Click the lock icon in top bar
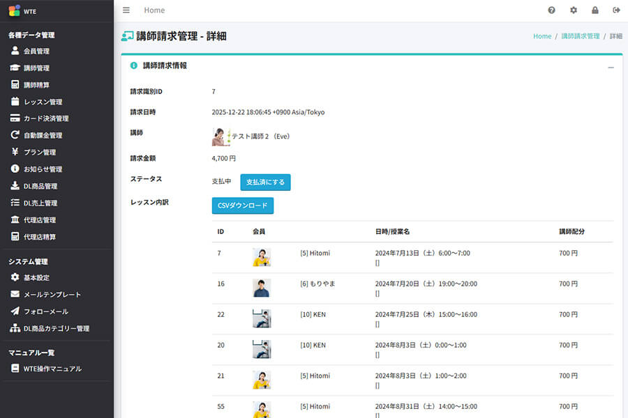 [x=595, y=10]
